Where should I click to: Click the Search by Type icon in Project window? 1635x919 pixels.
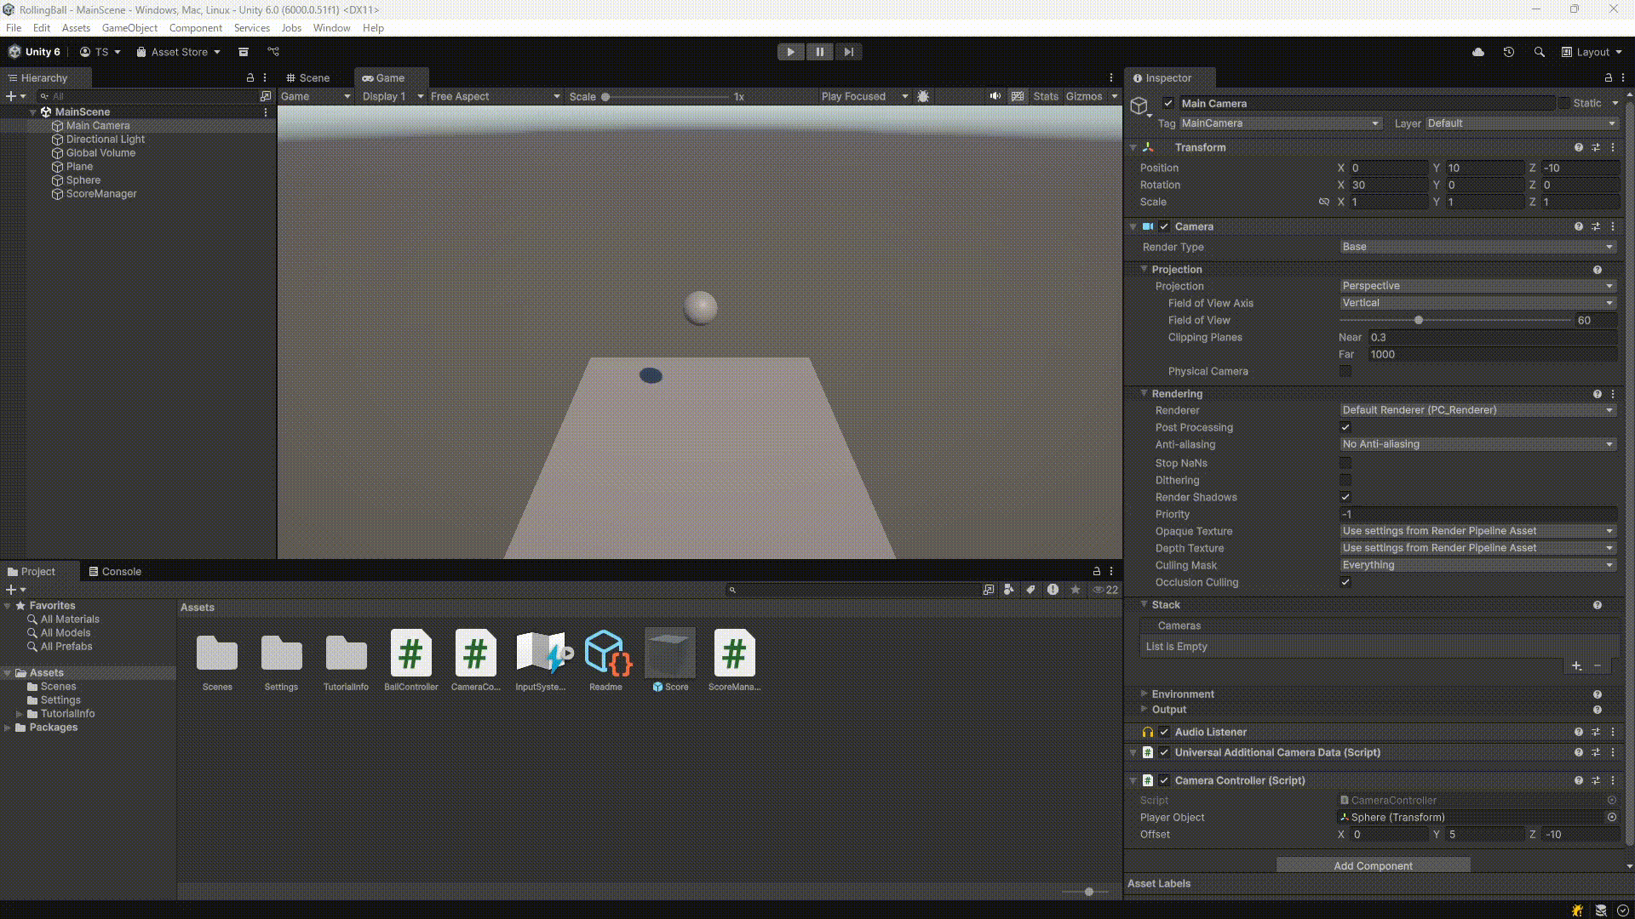(1008, 589)
